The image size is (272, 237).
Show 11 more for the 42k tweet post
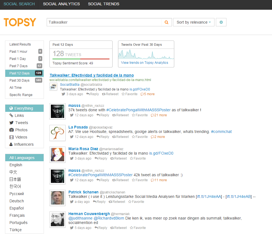(x=159, y=180)
